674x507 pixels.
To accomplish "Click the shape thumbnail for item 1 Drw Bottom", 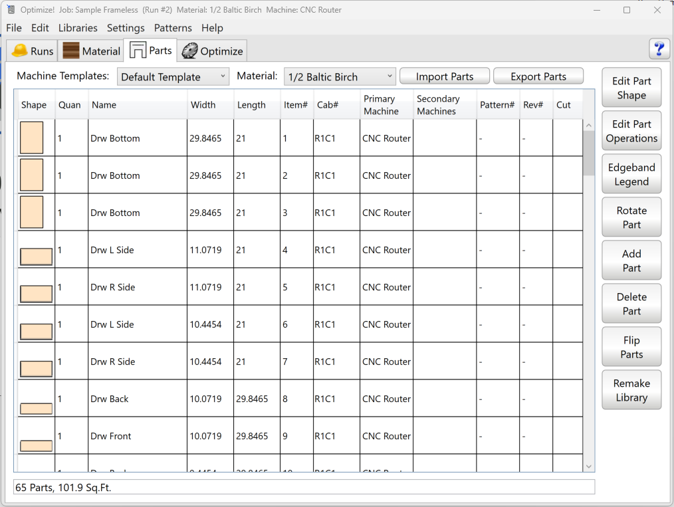I will (32, 138).
